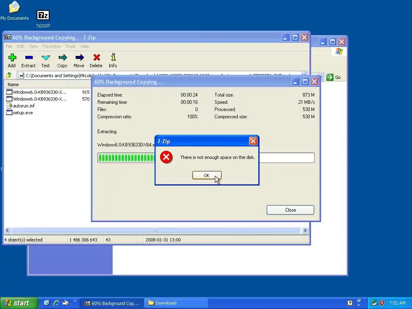Click the horizontal scrollbar thumb
Image resolution: width=412 pixels, height=309 pixels.
[x=156, y=231]
